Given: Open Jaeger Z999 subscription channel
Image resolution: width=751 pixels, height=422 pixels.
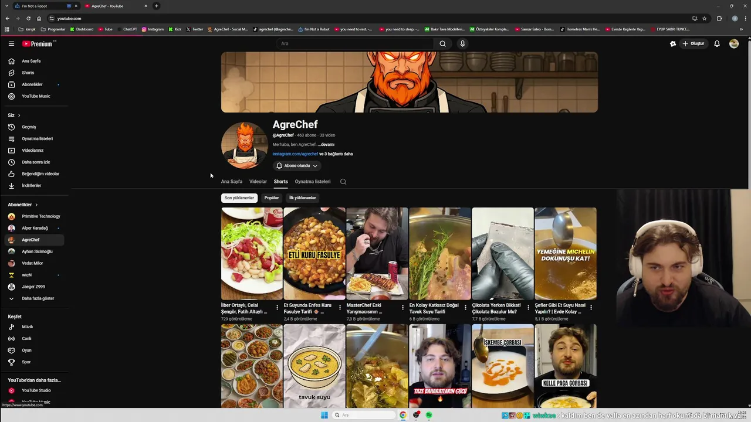Looking at the screenshot, I should pyautogui.click(x=35, y=287).
